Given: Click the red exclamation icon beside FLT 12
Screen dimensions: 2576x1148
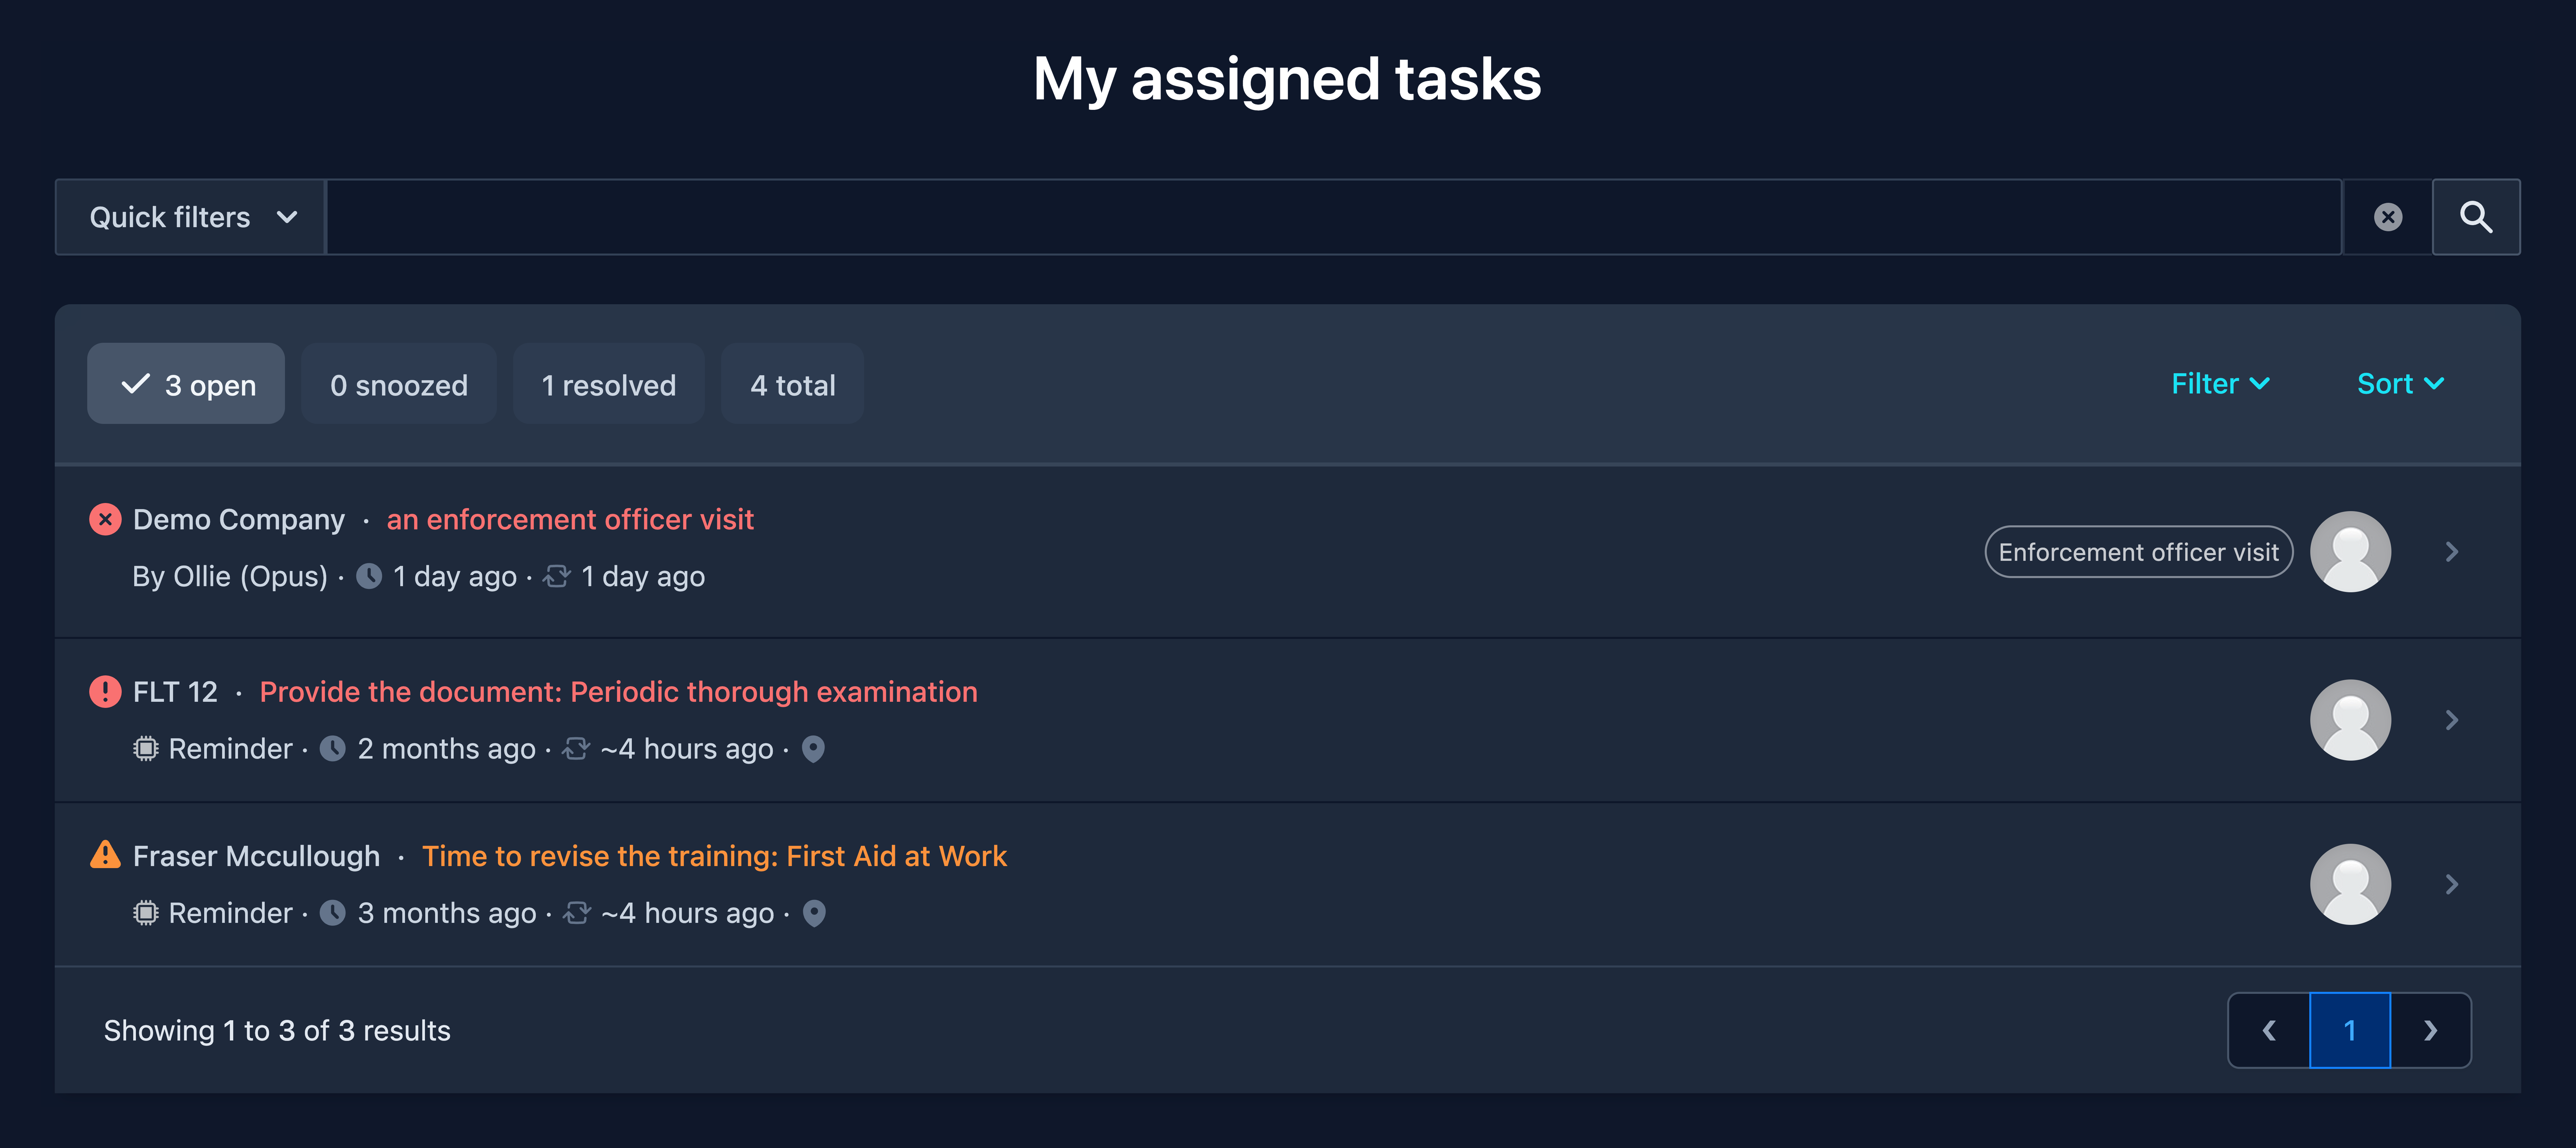Looking at the screenshot, I should (105, 691).
